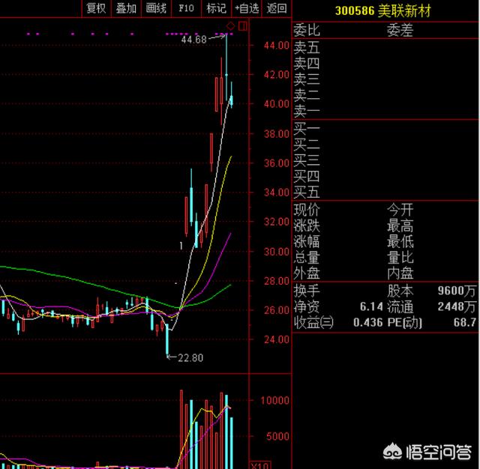Click the candlestick at the 22.80 low

pyautogui.click(x=167, y=341)
